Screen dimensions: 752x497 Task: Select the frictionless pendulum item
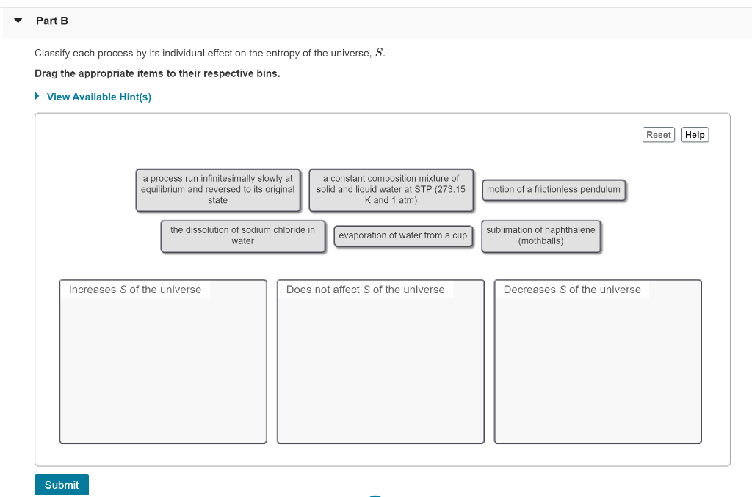tap(554, 189)
